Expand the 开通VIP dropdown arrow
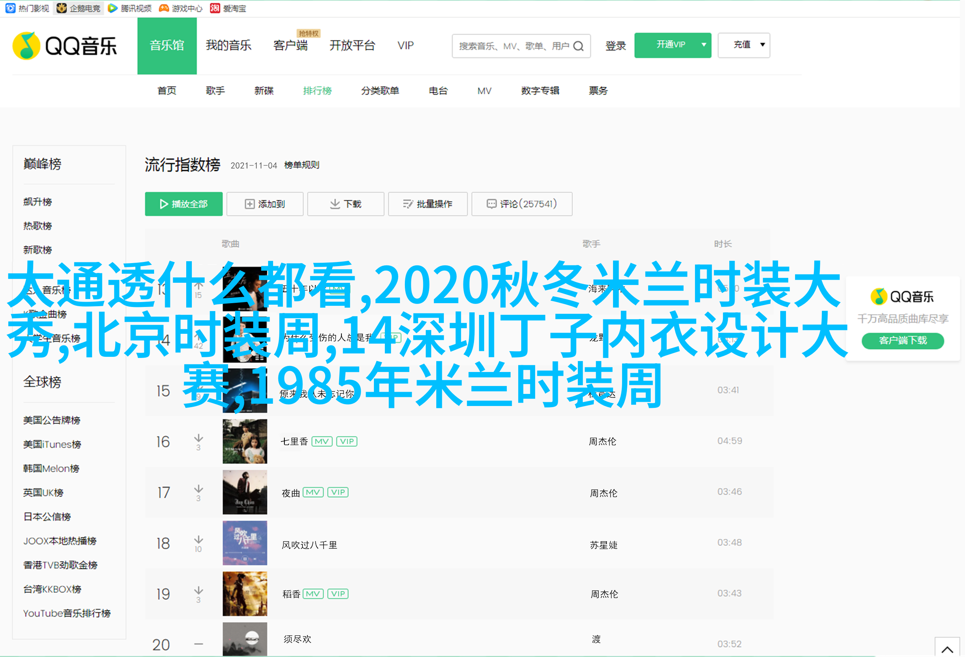Viewport: 965px width, 657px height. [x=704, y=45]
